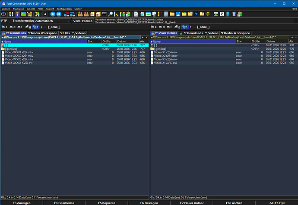This screenshot has height=205, width=298.
Task: Click the Photoshop Ps toolbar icon
Action: (x=196, y=14)
